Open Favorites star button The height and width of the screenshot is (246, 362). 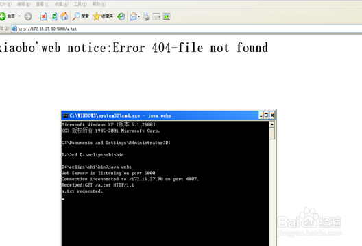coord(103,16)
